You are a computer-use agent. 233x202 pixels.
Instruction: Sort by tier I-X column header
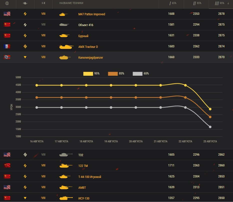point(43,3)
